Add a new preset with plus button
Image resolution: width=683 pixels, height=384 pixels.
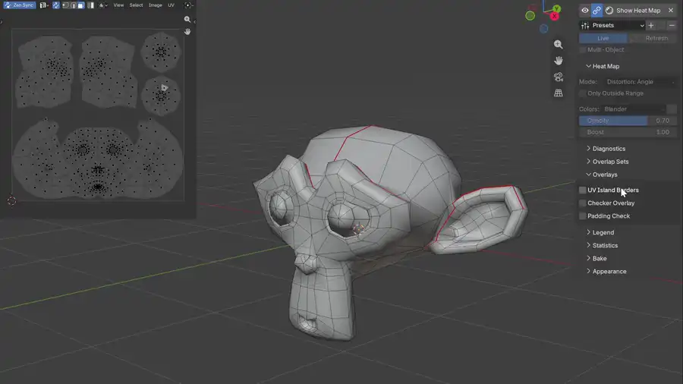(x=651, y=25)
